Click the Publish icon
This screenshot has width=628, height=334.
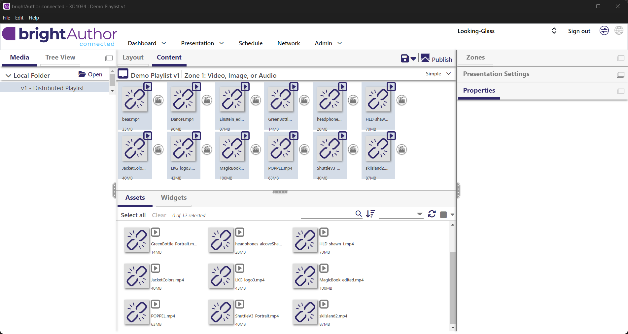click(425, 59)
